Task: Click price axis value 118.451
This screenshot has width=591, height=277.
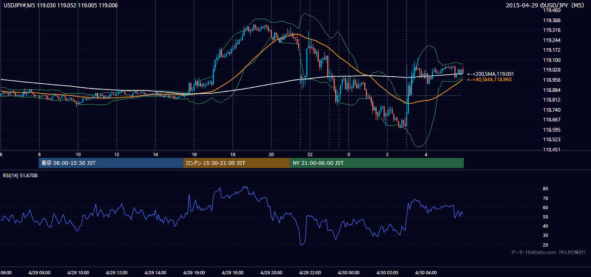Action: (x=551, y=150)
